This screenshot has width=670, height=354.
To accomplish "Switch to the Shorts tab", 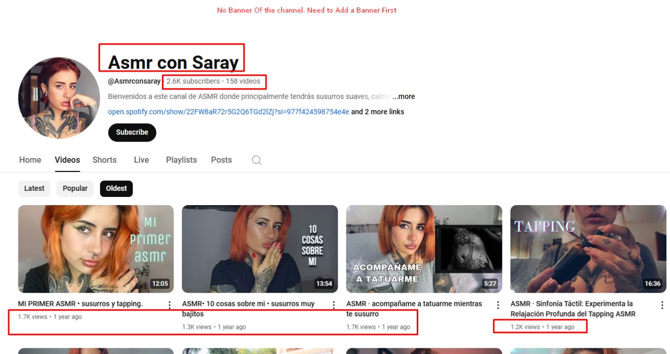I will pyautogui.click(x=105, y=160).
